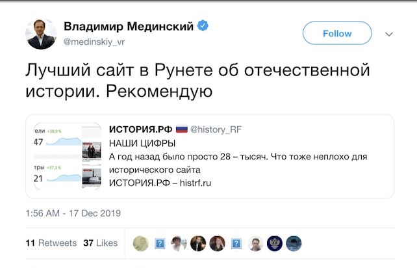Screen dimensions: 417x268
Task: Open the @history_RF handle
Action: [x=216, y=129]
